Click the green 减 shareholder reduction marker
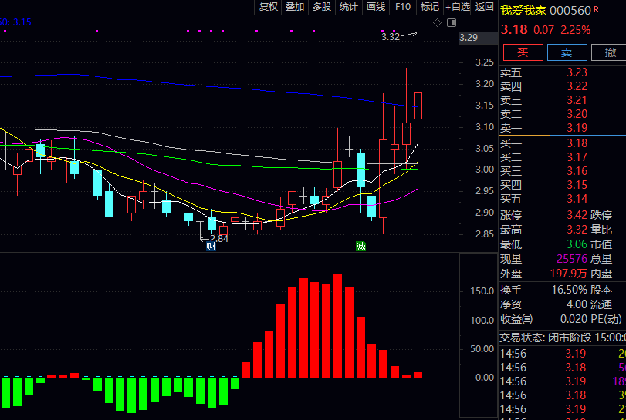 coord(360,247)
